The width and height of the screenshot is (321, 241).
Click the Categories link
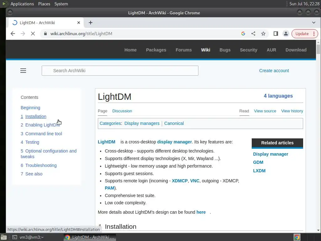coord(110,123)
